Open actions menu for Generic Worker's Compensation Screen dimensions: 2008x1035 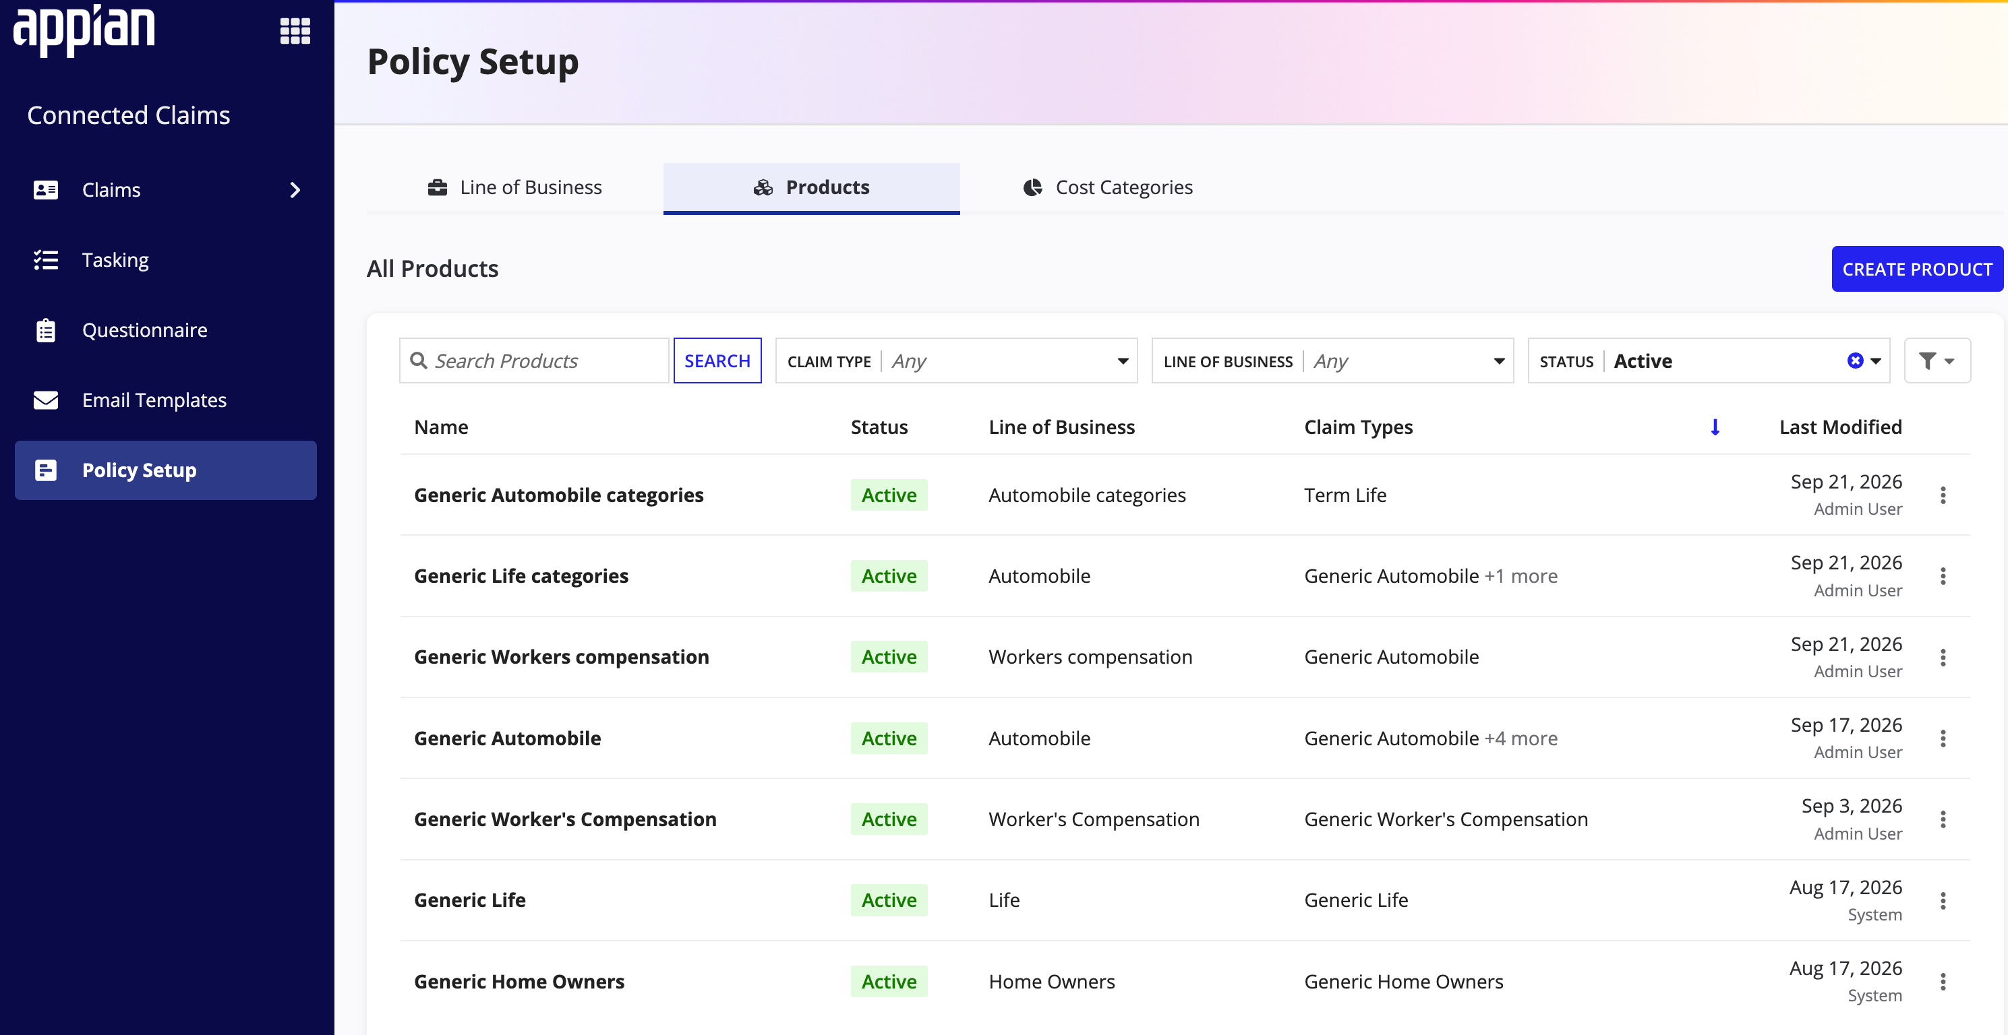(1943, 819)
